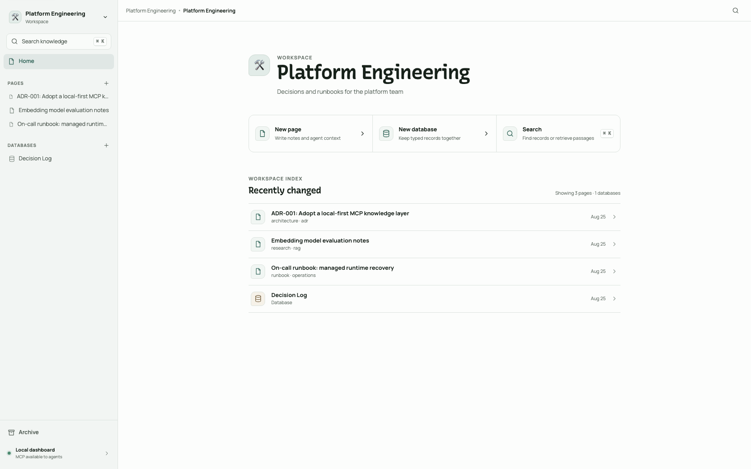Click the large workspace hammer-wrench icon beside title
This screenshot has width=751, height=469.
point(259,65)
